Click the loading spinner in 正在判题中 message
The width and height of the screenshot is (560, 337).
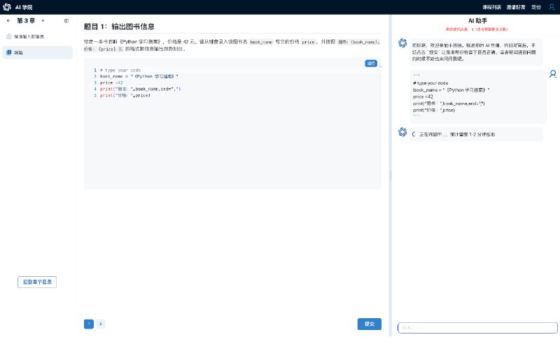coord(414,134)
